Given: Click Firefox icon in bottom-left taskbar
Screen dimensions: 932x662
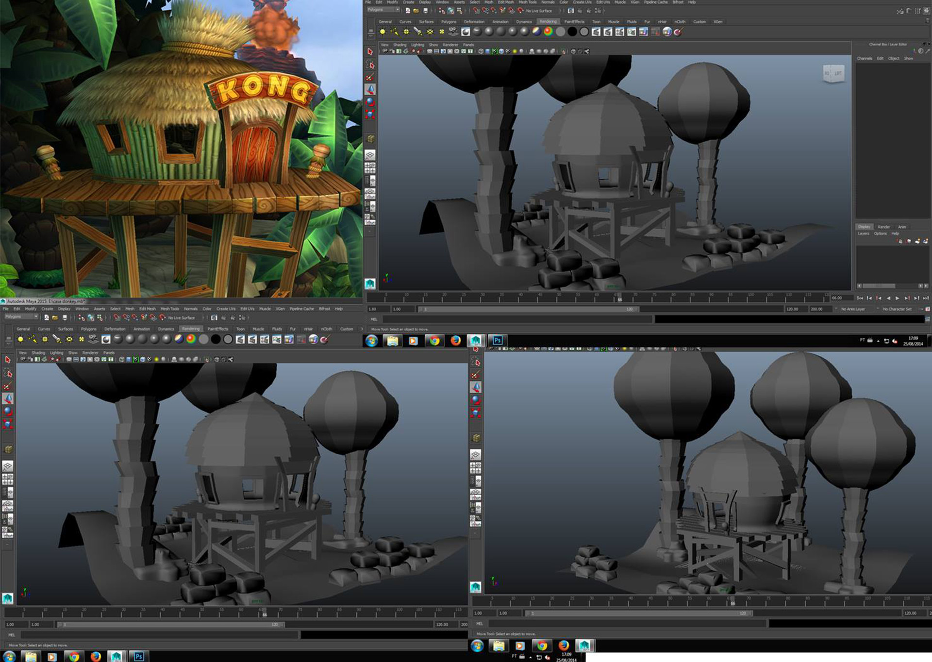Looking at the screenshot, I should (96, 657).
